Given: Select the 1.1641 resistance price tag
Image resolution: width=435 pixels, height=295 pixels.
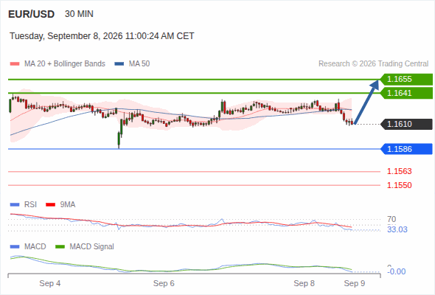Looking at the screenshot, I should pyautogui.click(x=406, y=93).
